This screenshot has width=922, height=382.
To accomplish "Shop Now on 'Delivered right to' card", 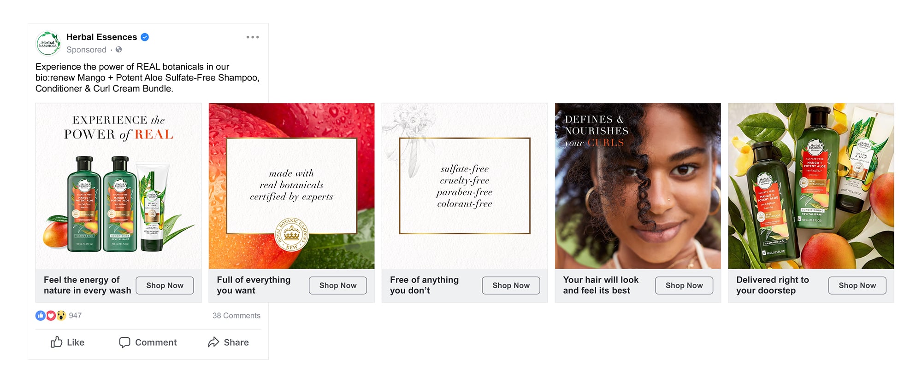I will click(x=857, y=285).
